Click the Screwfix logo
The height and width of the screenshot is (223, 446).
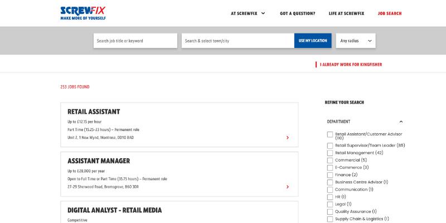point(83,13)
